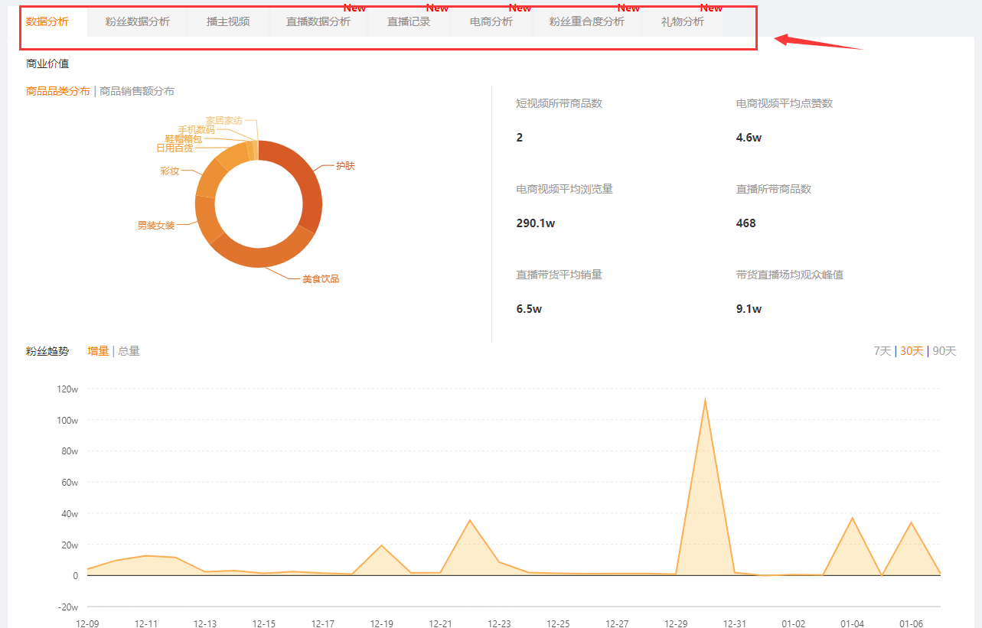Click the 男装女装 donut chart segment
Image resolution: width=982 pixels, height=628 pixels.
[x=207, y=218]
